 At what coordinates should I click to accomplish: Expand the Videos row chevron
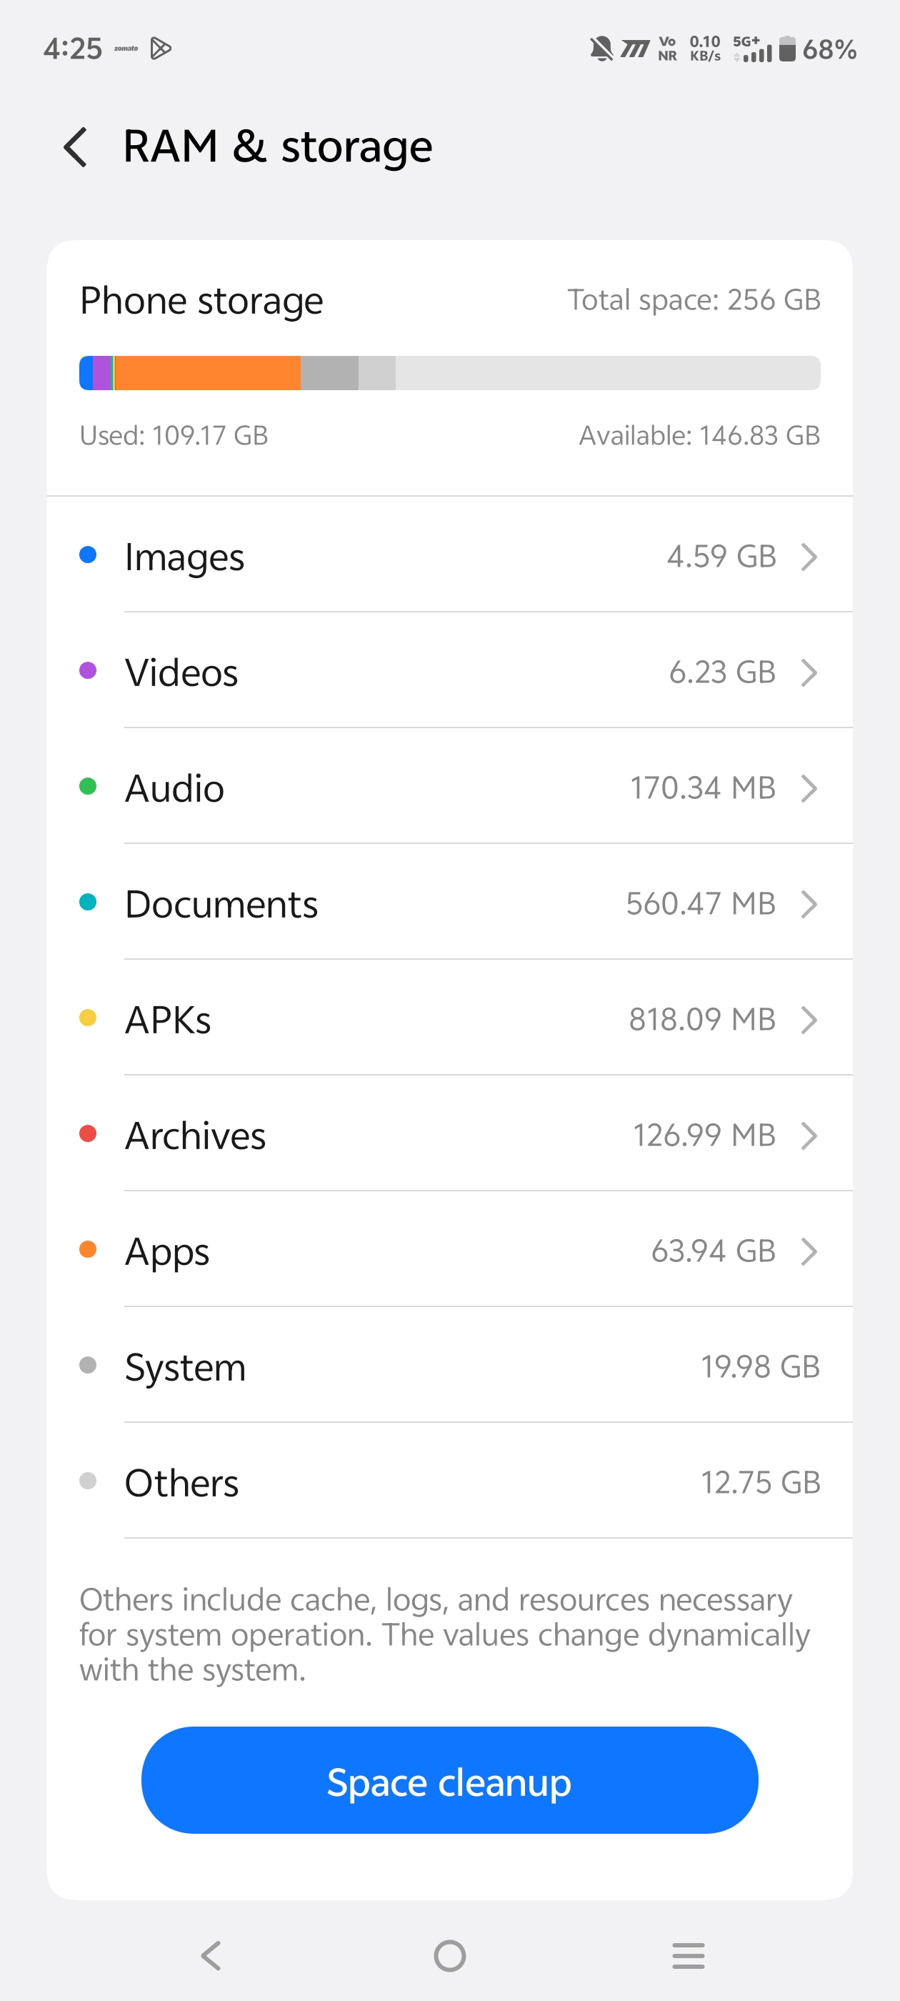[x=809, y=672]
